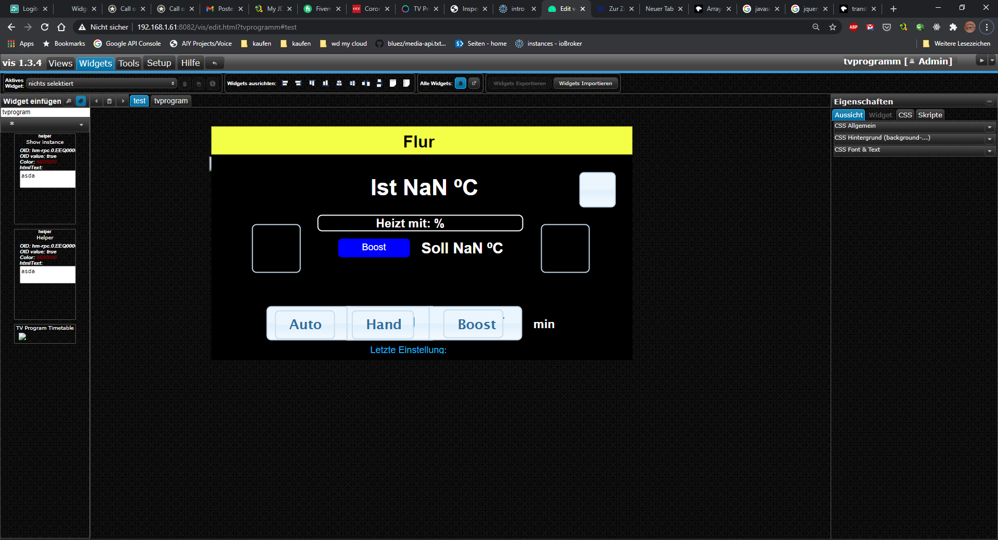998x540 pixels.
Task: Distribute widgets with equal vertical spacing
Action: (379, 83)
